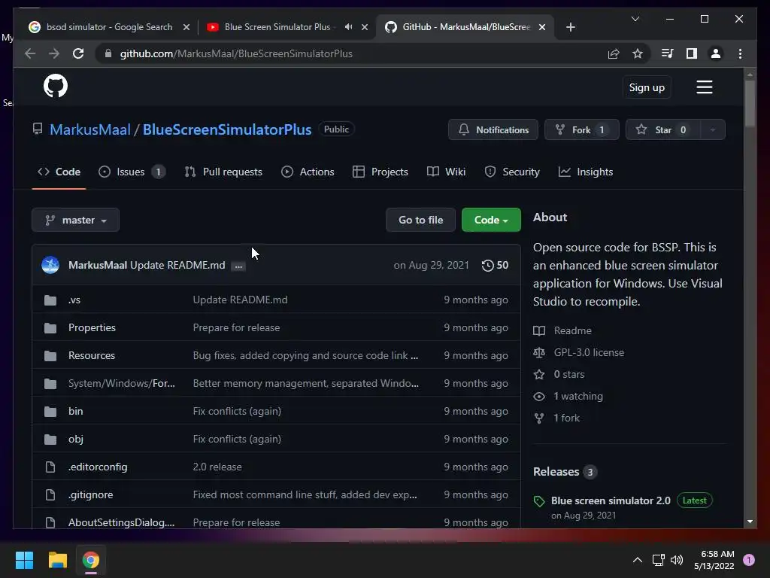Click page vertical scrollbar thumb
This screenshot has height=578, width=770.
(750, 104)
